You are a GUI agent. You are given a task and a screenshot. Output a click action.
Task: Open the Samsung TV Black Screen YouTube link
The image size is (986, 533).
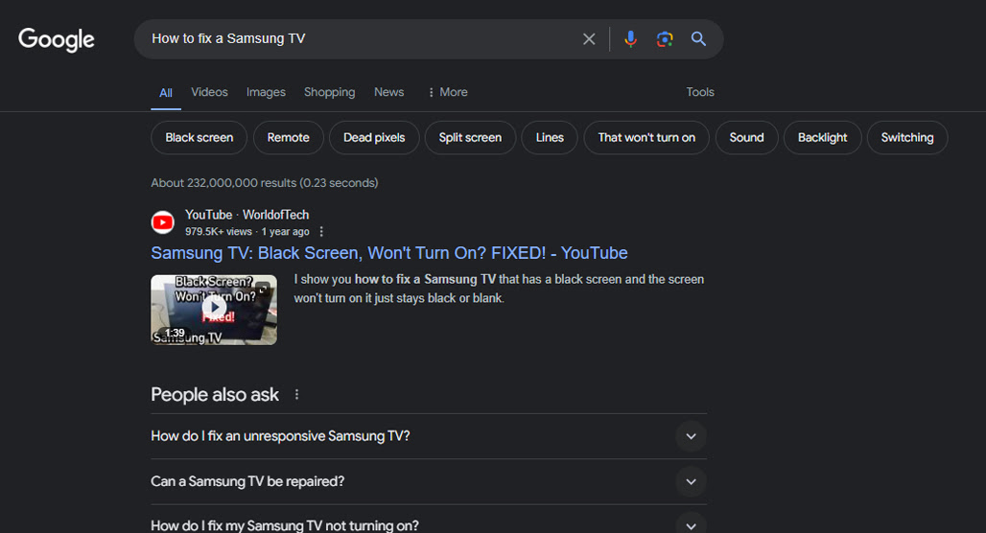[389, 253]
